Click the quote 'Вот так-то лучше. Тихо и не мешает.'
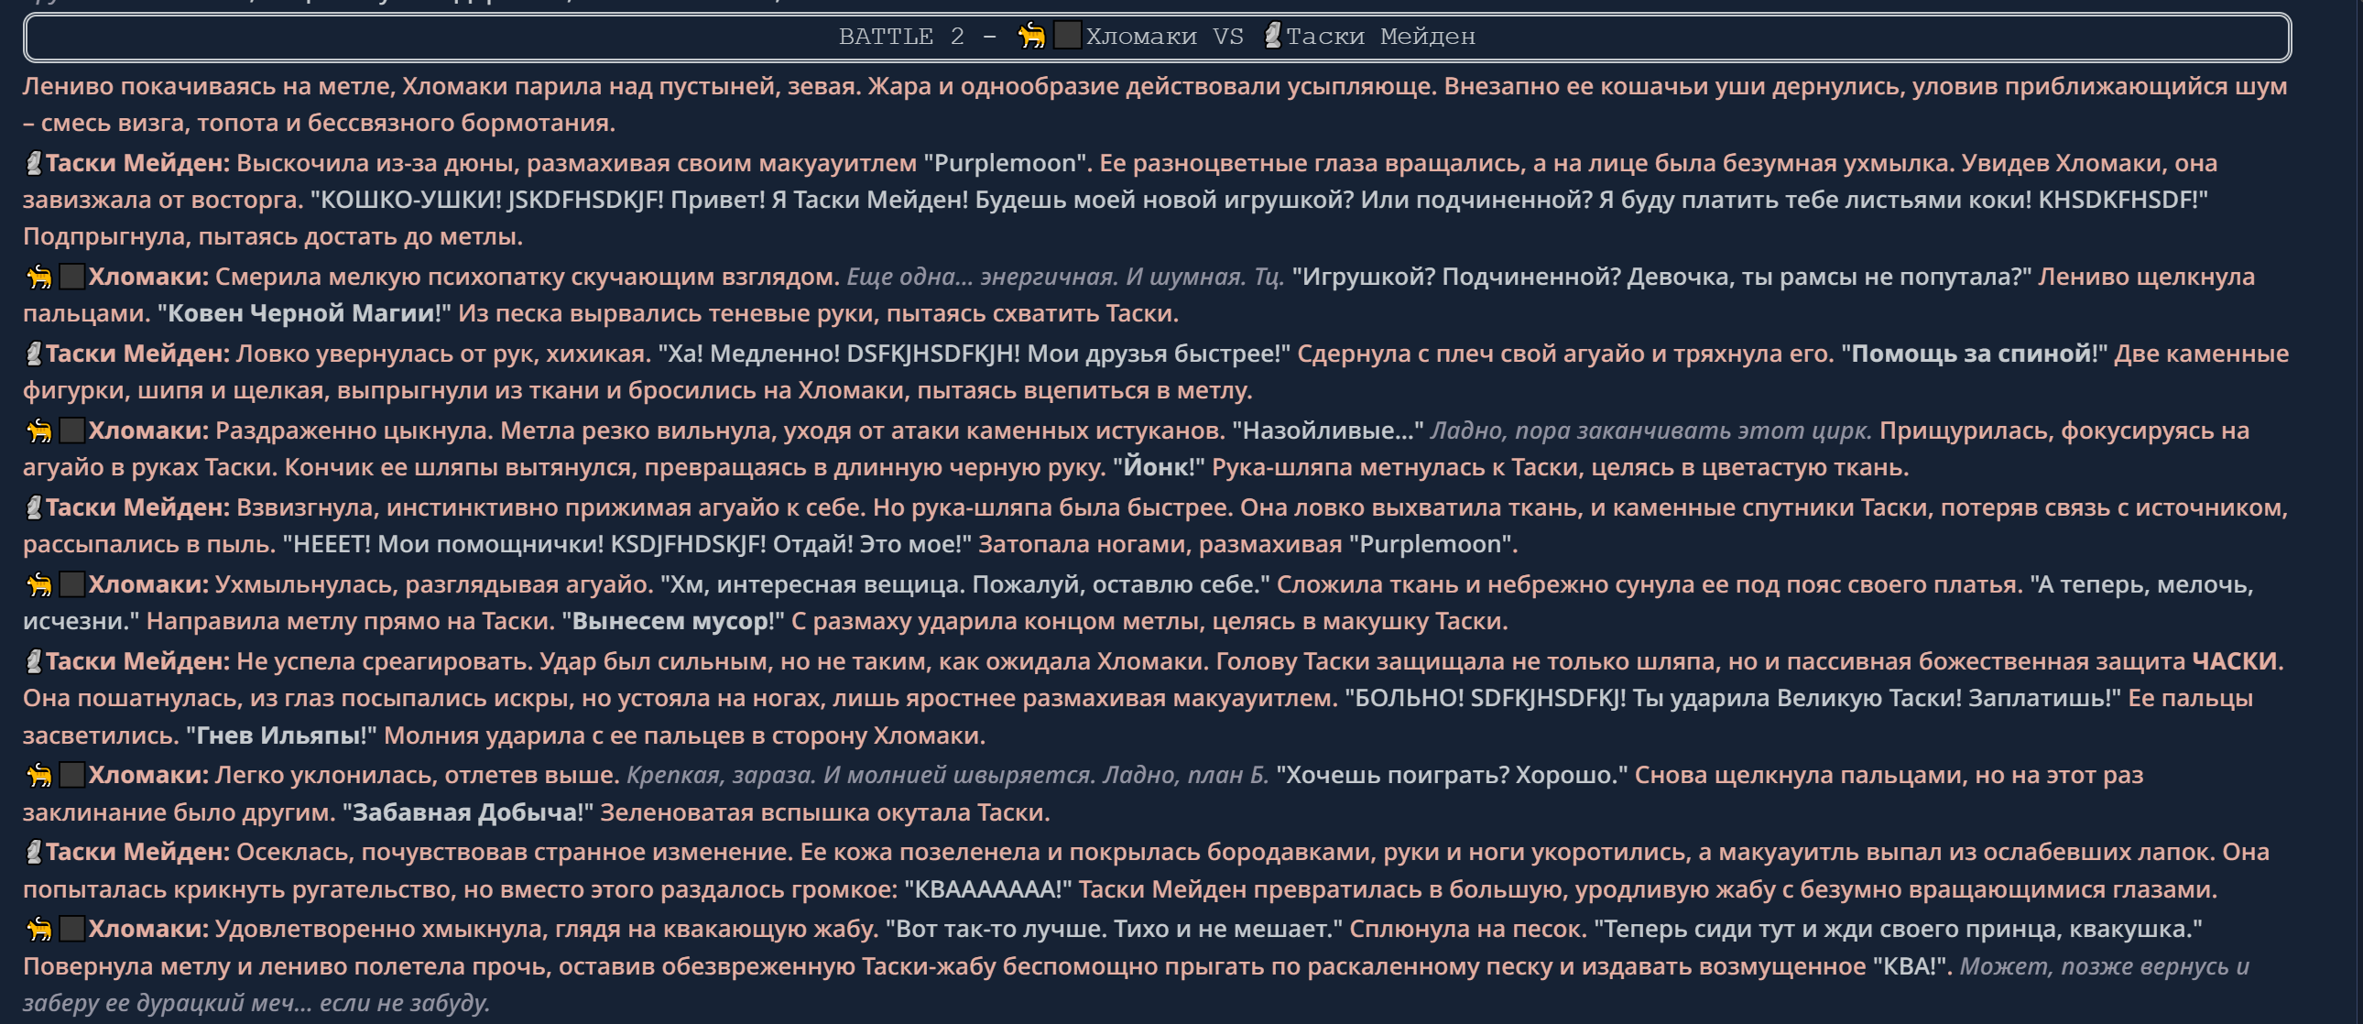 click(x=1115, y=930)
